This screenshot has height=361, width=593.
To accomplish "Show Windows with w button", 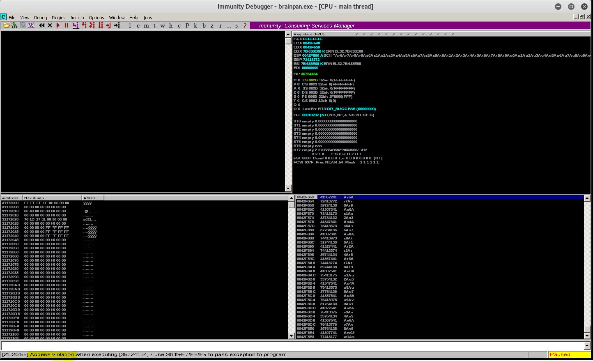I will [163, 25].
